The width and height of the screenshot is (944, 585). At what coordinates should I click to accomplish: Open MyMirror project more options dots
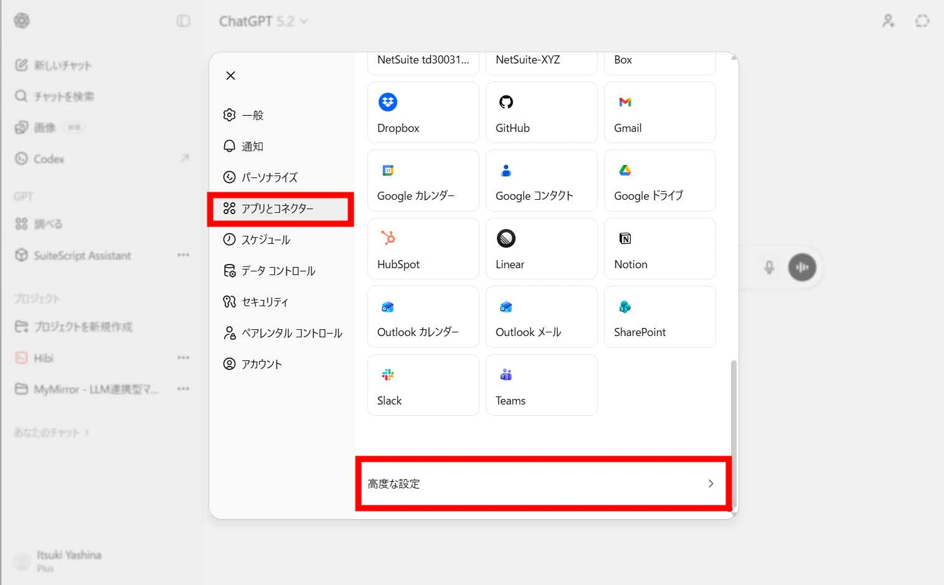(183, 389)
